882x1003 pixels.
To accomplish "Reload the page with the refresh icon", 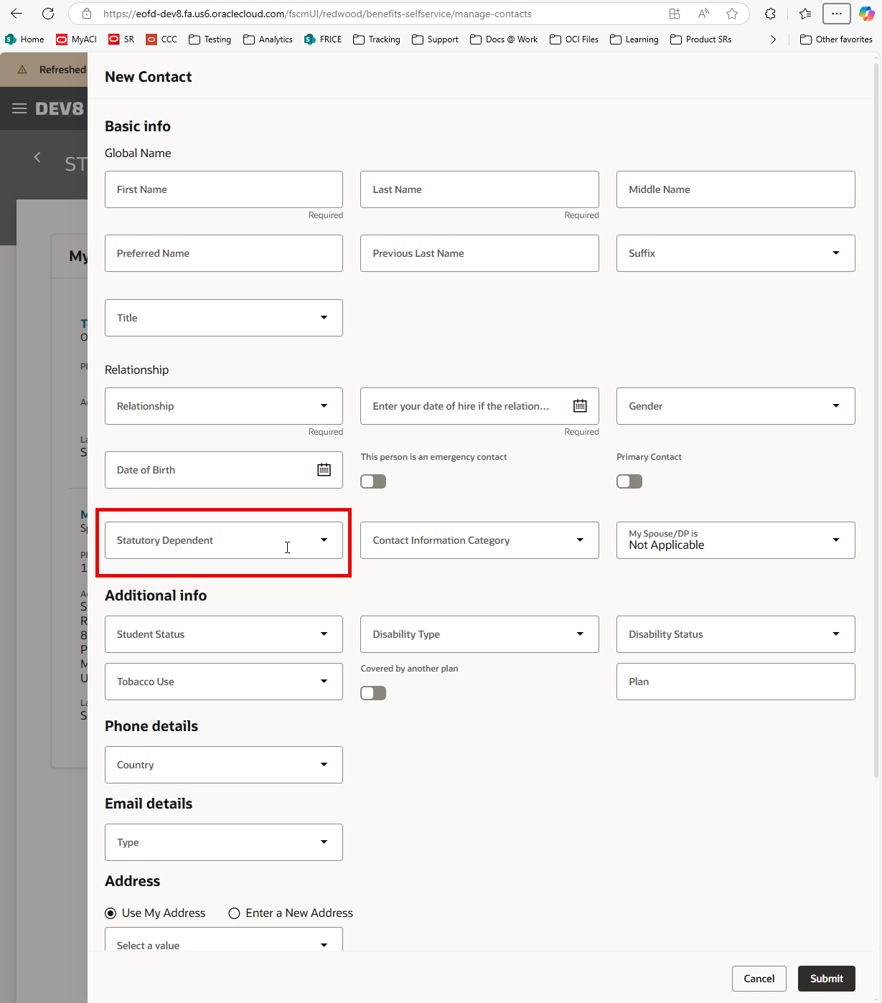I will 48,14.
